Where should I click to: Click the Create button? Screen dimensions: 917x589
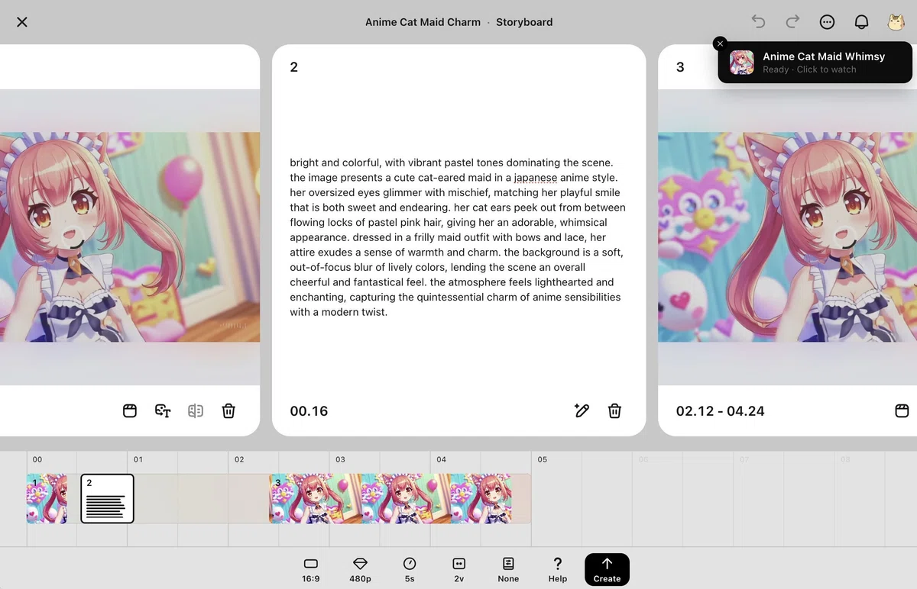(607, 570)
